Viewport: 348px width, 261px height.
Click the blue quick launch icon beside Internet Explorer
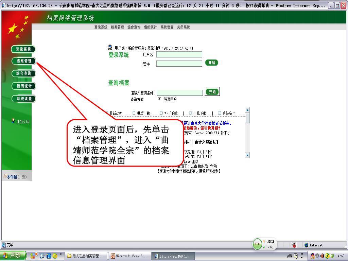tap(49, 256)
